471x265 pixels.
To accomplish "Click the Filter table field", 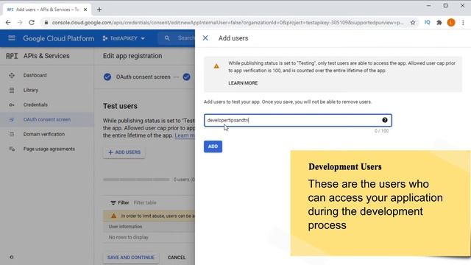I will 145,203.
